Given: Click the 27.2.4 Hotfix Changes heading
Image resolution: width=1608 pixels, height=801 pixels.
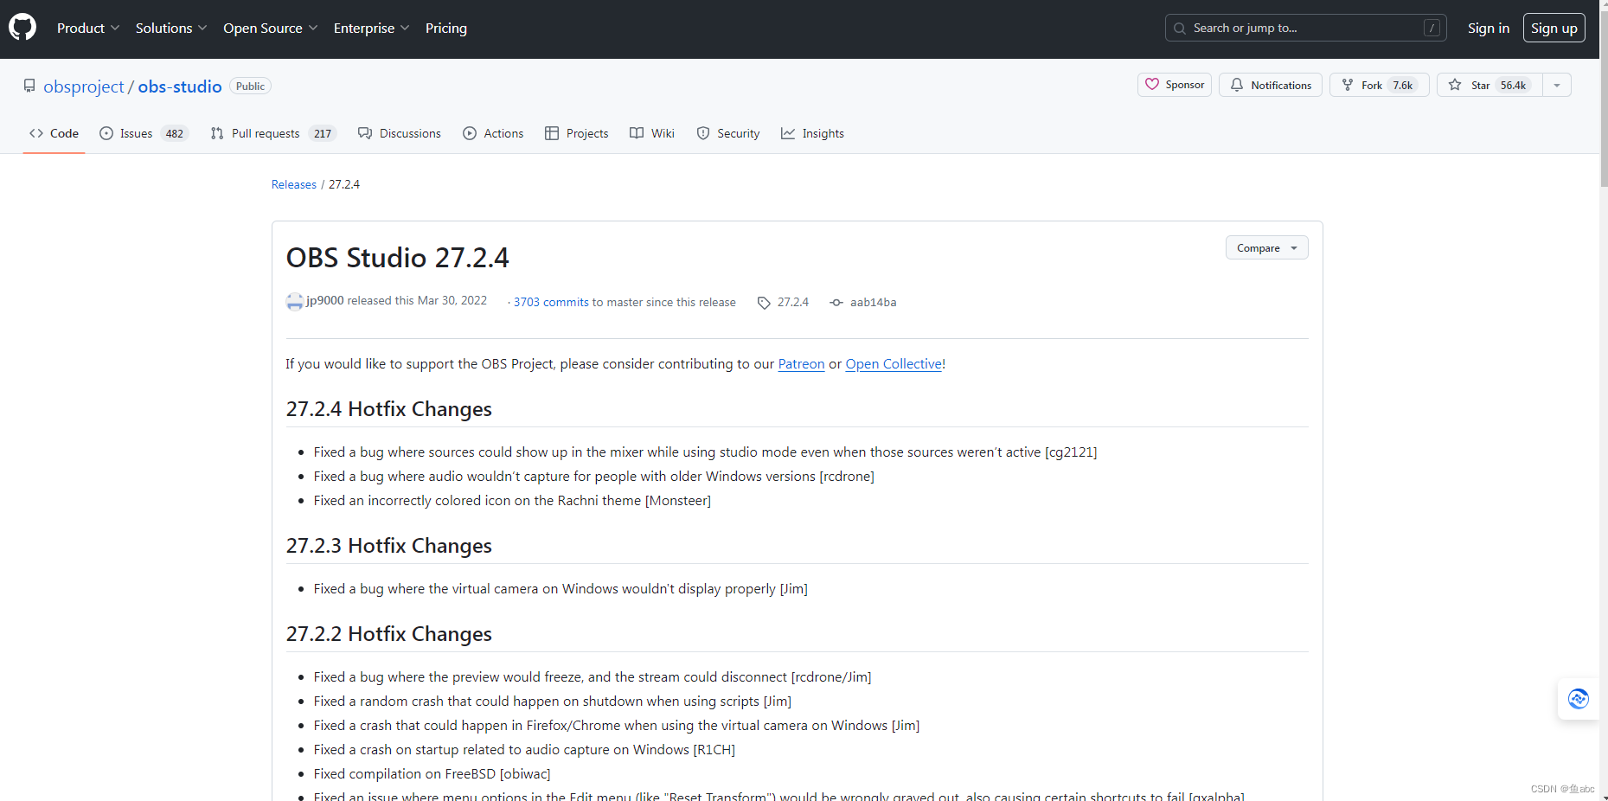Looking at the screenshot, I should click(x=389, y=409).
